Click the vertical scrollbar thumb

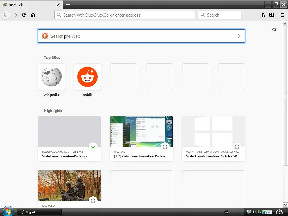coord(285,96)
